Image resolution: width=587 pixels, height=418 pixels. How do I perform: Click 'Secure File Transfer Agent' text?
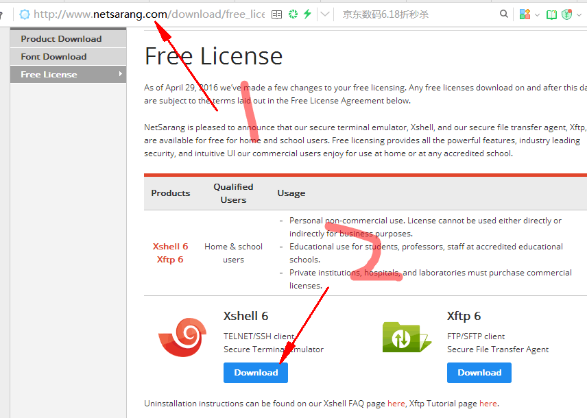(498, 349)
